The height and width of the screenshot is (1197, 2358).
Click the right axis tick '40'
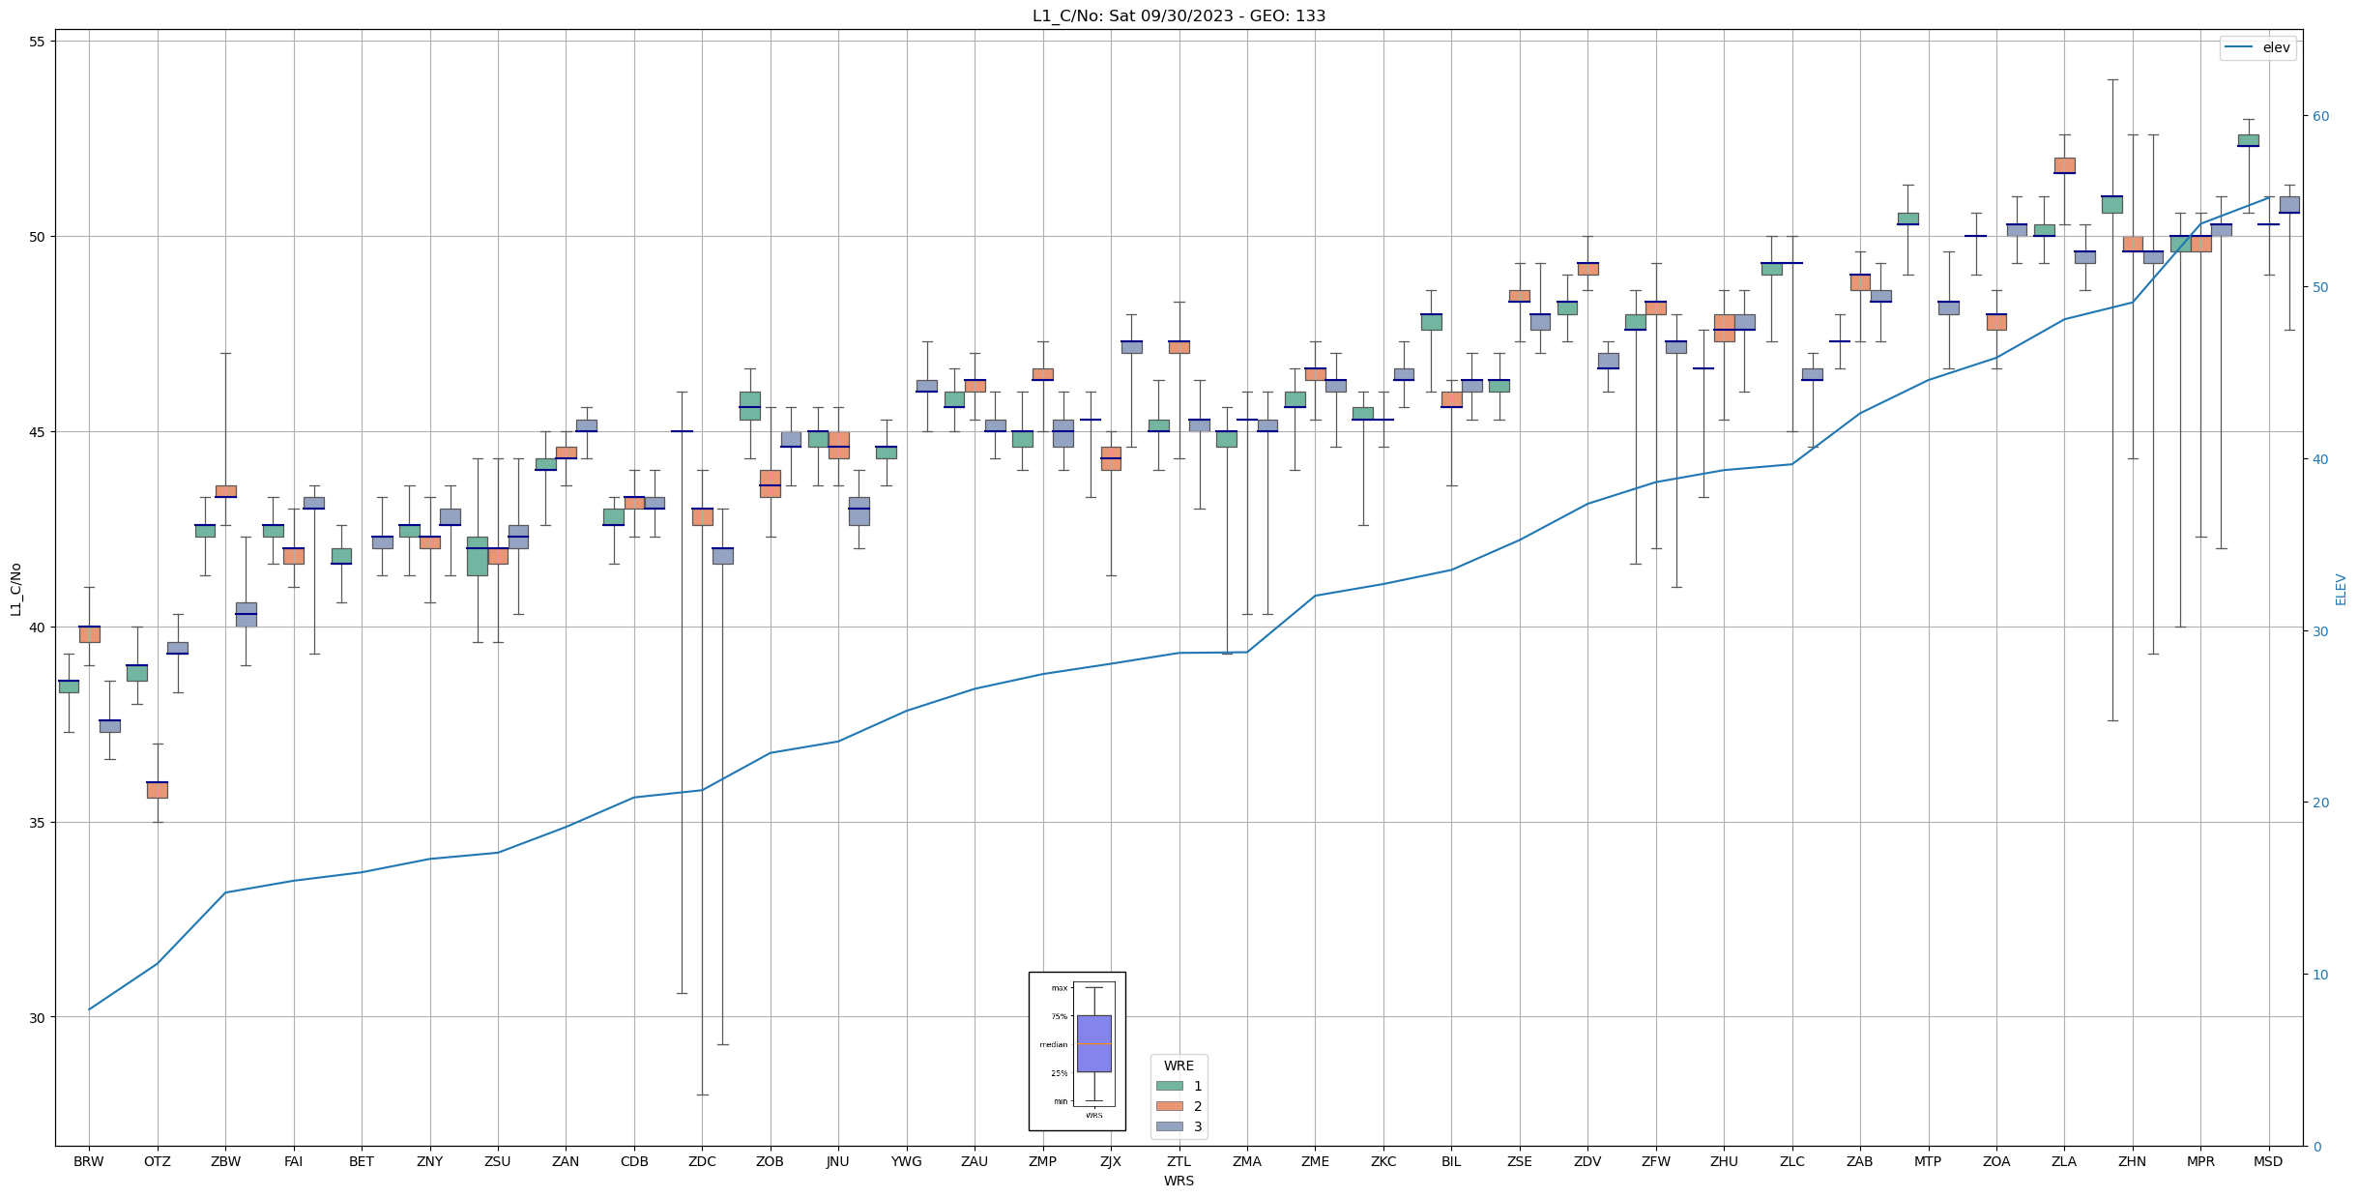point(2320,459)
